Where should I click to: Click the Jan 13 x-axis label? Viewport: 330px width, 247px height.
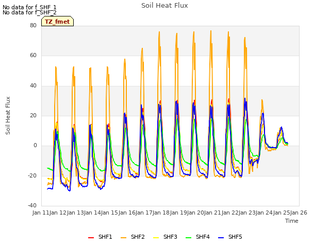click(75, 213)
